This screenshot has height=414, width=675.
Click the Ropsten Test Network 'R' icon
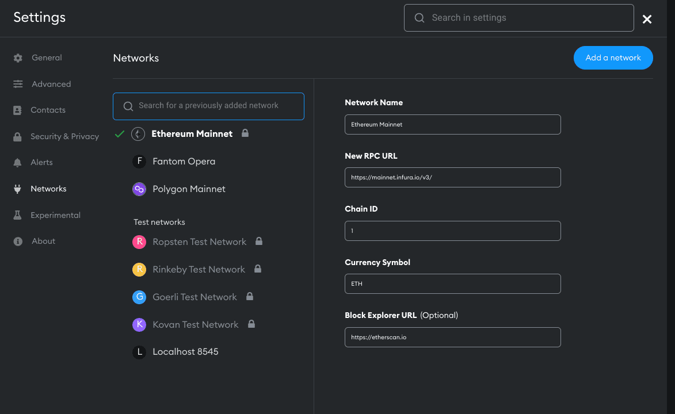click(139, 242)
